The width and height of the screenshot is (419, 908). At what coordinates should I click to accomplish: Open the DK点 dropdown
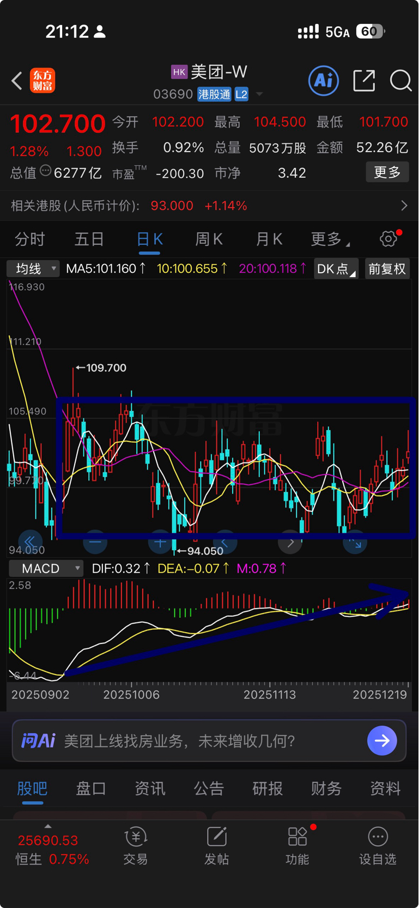(x=336, y=268)
